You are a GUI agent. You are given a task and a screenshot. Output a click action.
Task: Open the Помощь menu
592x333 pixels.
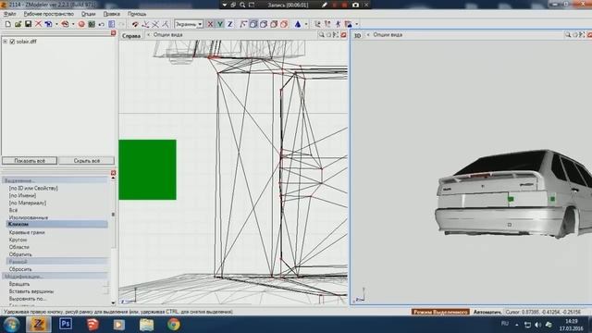tap(137, 14)
